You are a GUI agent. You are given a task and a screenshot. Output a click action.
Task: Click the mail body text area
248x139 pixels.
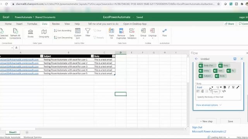tap(218, 97)
